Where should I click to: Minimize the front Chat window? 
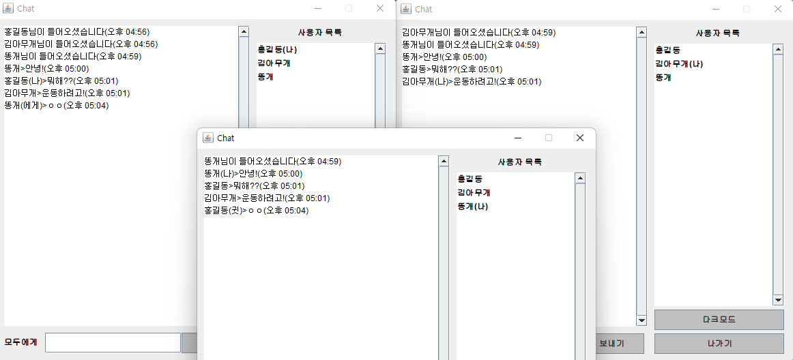click(x=517, y=138)
